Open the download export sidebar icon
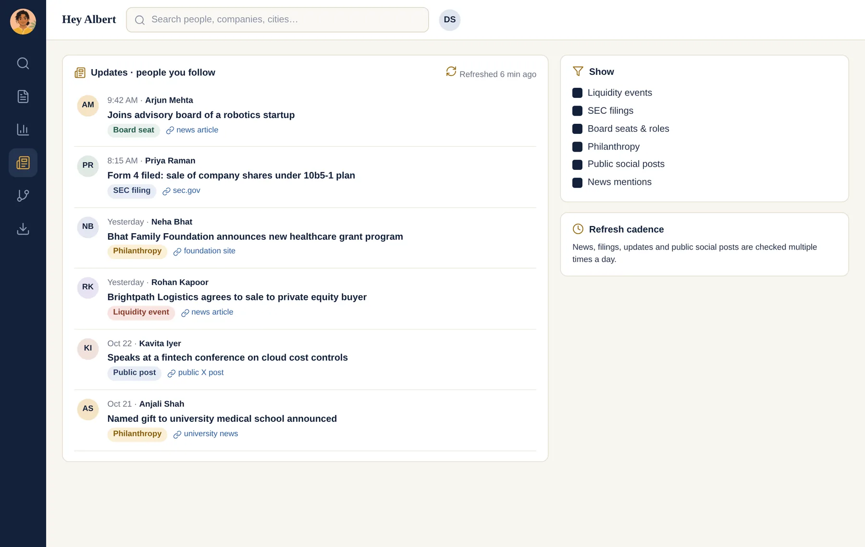The image size is (865, 547). 23,229
